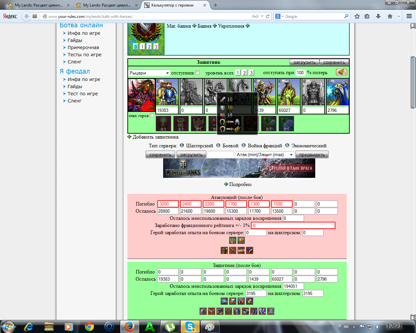This screenshot has width=416, height=333.
Task: Select the carrier unit with donkey portrait
Action: click(x=167, y=92)
